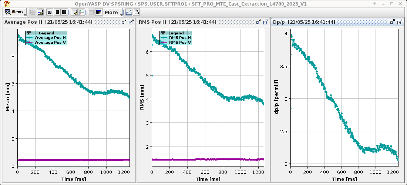Click the export chart icon
Image resolution: width=407 pixels, height=185 pixels.
129,12
